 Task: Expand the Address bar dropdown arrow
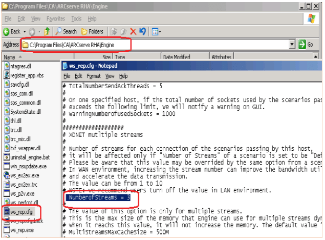[x=292, y=45]
